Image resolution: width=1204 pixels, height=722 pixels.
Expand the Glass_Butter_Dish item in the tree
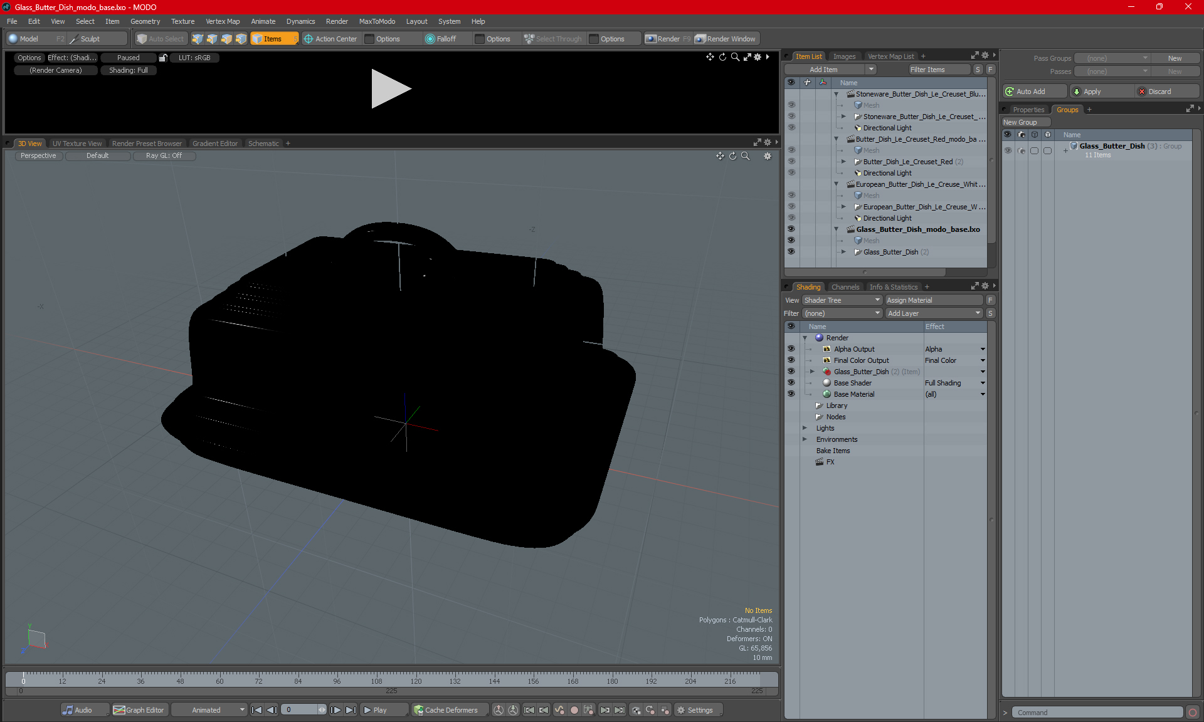(x=843, y=252)
